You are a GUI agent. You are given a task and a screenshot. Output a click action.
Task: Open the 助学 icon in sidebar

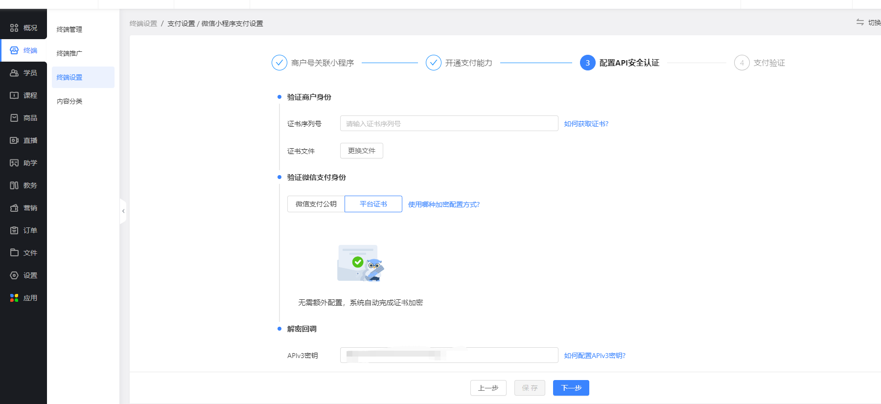[14, 163]
